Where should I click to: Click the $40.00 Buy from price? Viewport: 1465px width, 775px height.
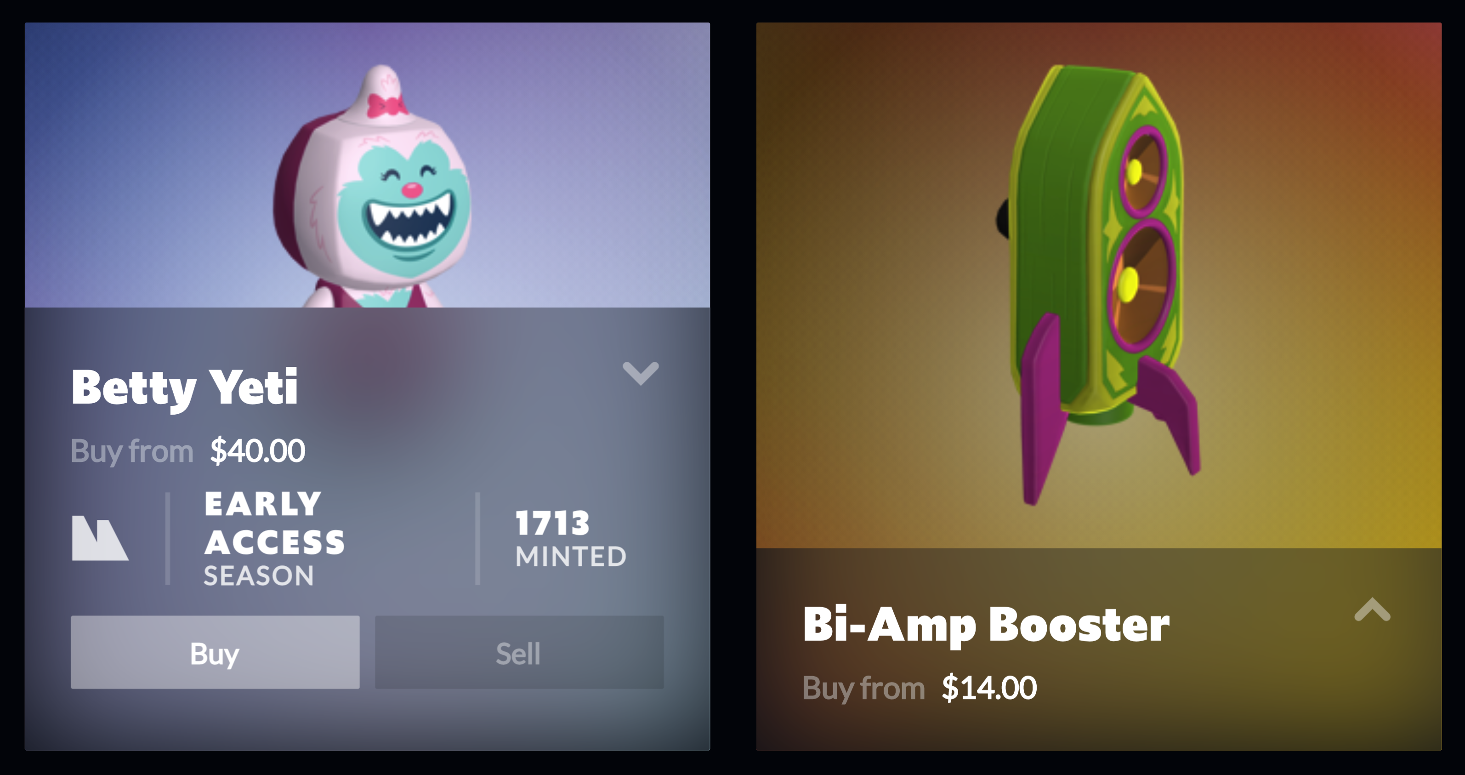258,451
